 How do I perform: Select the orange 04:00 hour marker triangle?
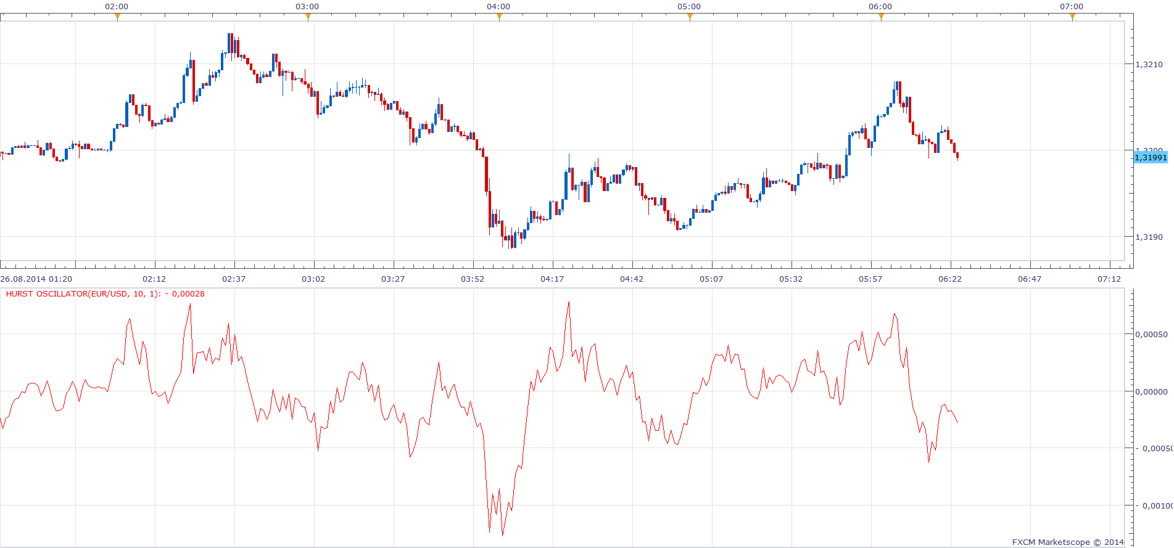pyautogui.click(x=499, y=17)
